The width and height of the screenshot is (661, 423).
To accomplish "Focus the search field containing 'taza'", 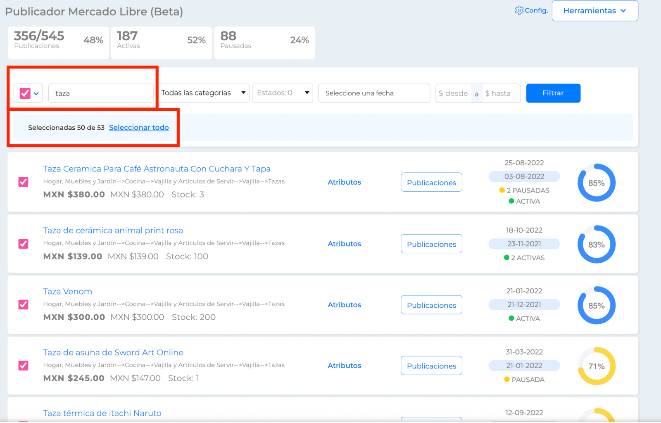I will 101,93.
